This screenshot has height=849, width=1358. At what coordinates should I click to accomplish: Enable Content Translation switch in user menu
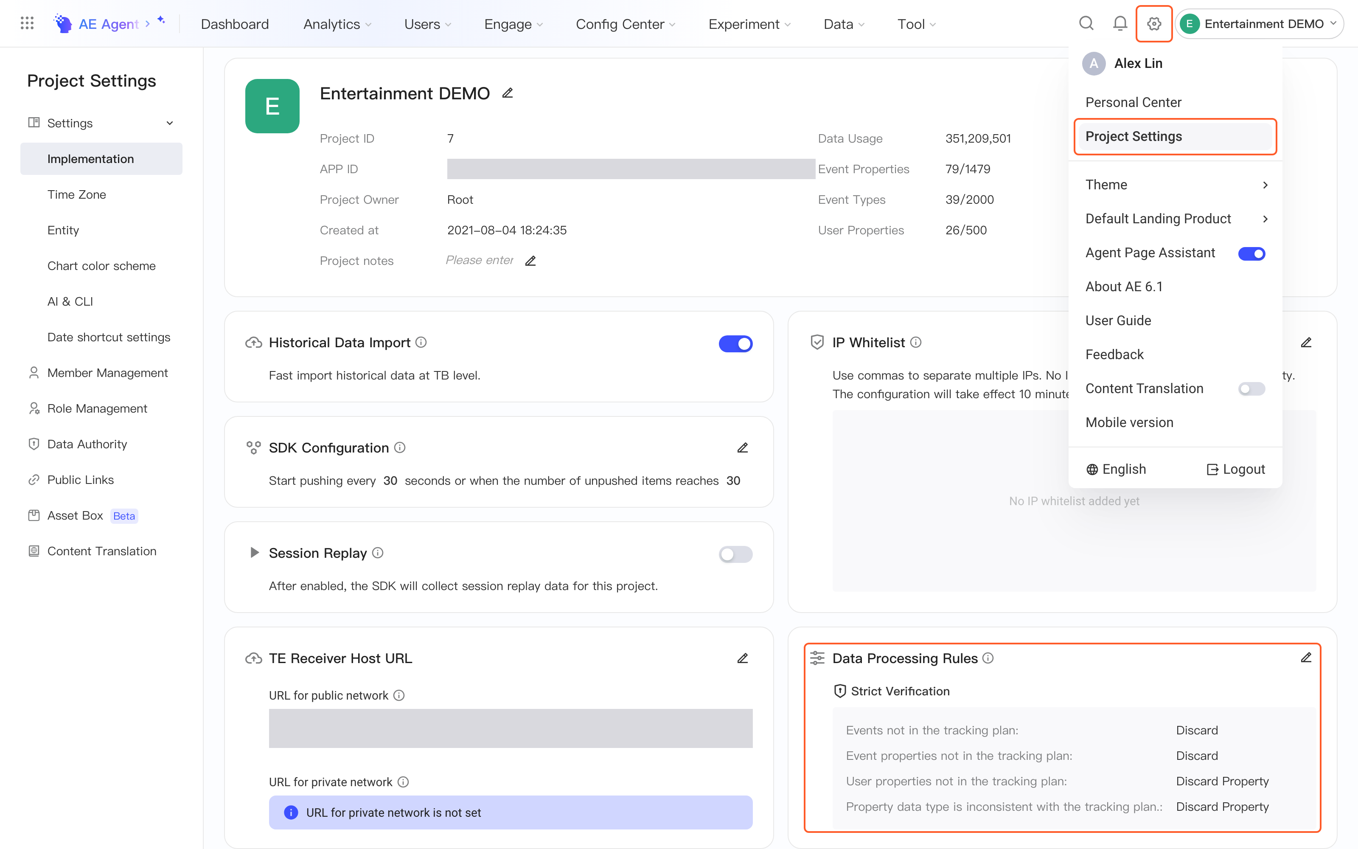pyautogui.click(x=1251, y=388)
